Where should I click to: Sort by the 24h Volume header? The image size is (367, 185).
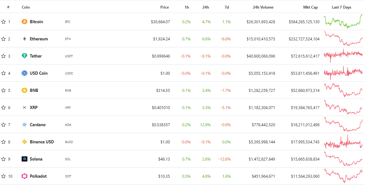pos(263,7)
